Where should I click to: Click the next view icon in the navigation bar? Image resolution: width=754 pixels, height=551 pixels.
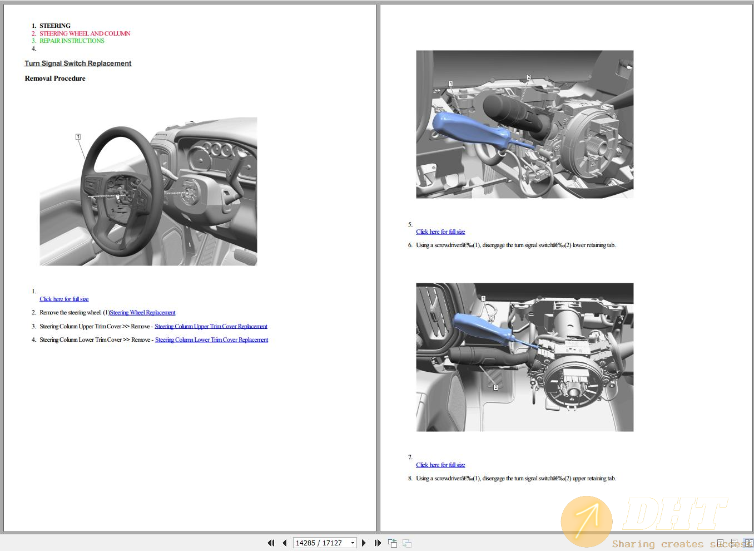pos(407,543)
